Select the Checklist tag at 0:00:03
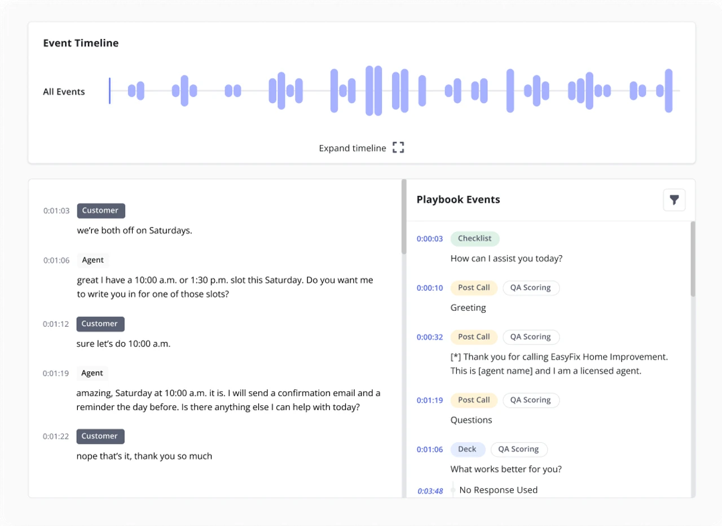Screen dimensions: 722x526 (x=474, y=238)
